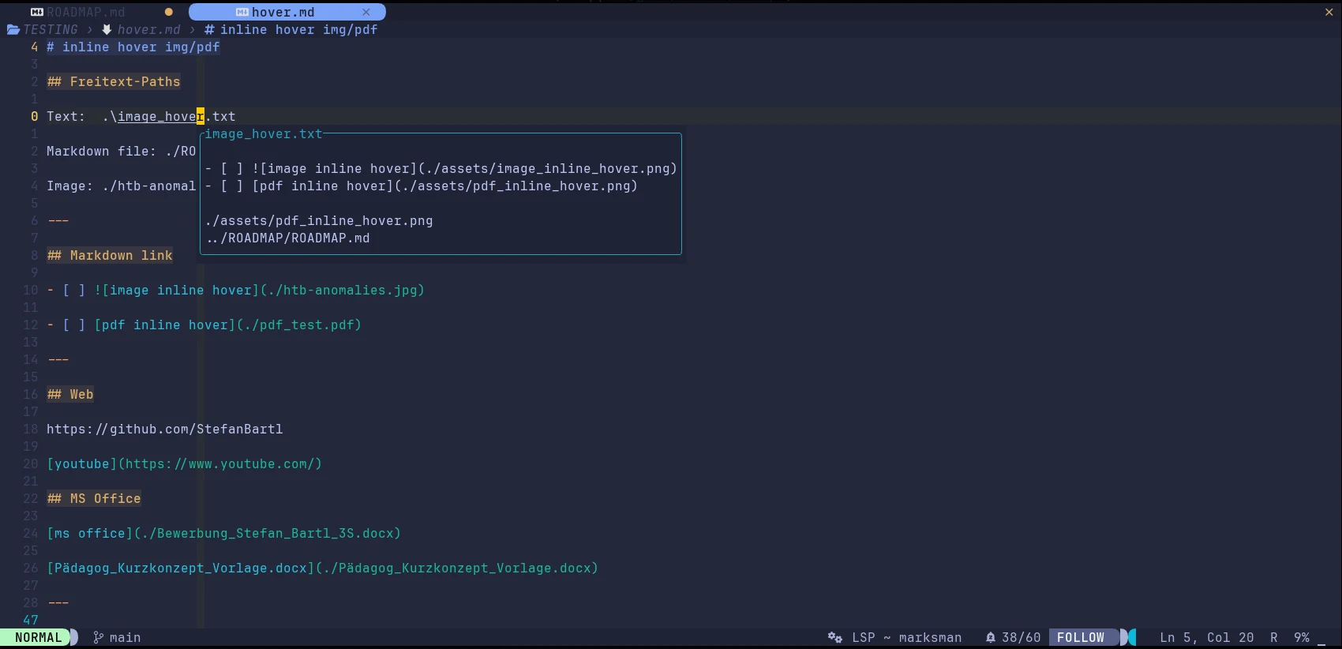
Task: Click the git branch icon beside main
Action: tap(98, 637)
